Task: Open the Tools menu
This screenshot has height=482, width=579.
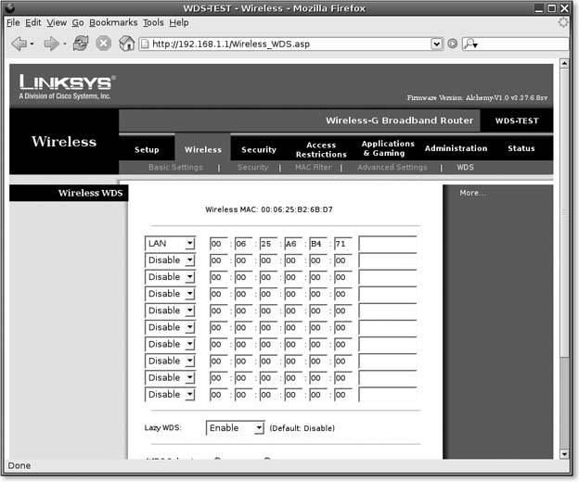Action: 153,22
